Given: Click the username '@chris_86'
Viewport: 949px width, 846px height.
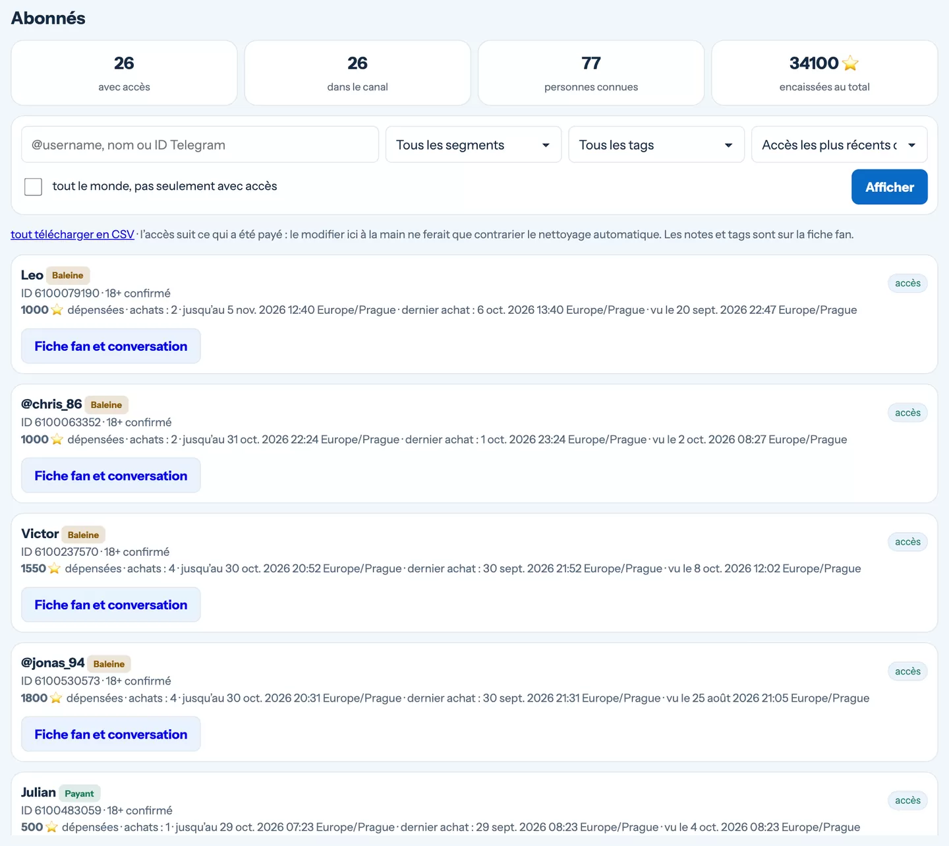Looking at the screenshot, I should (51, 404).
